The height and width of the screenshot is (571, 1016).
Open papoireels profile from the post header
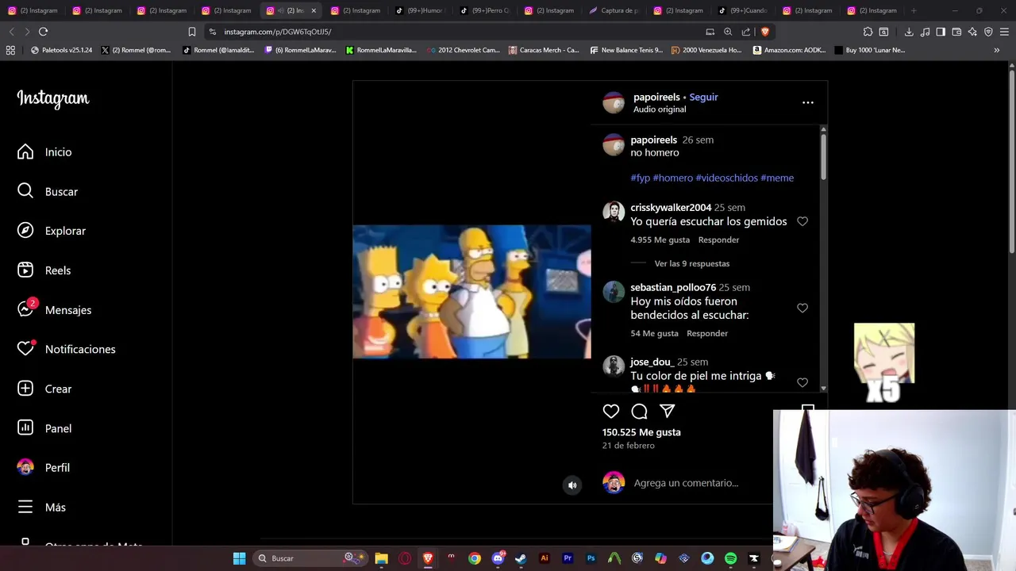pyautogui.click(x=656, y=97)
